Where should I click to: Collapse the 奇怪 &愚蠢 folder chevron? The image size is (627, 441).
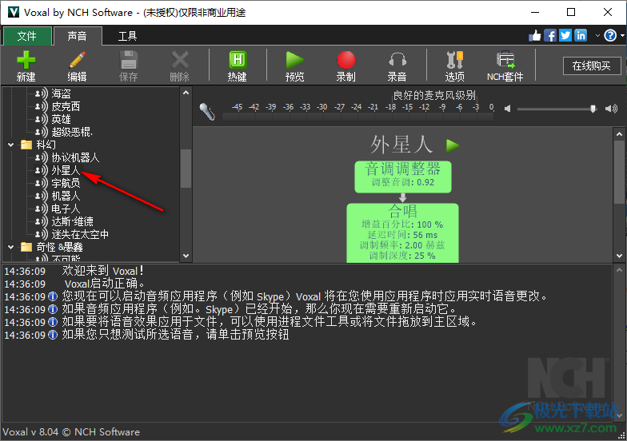point(11,248)
